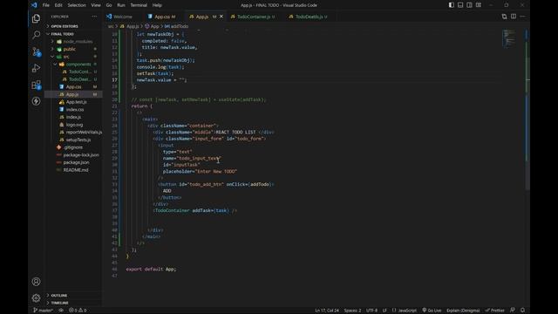Toggle the primary side bar
This screenshot has height=314, width=558.
[x=452, y=5]
